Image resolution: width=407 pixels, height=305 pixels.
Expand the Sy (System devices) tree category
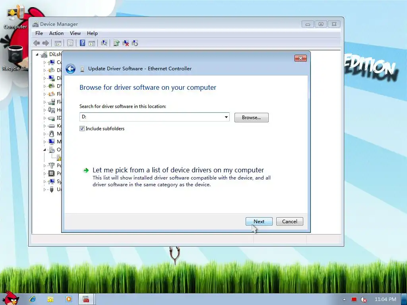(45, 181)
